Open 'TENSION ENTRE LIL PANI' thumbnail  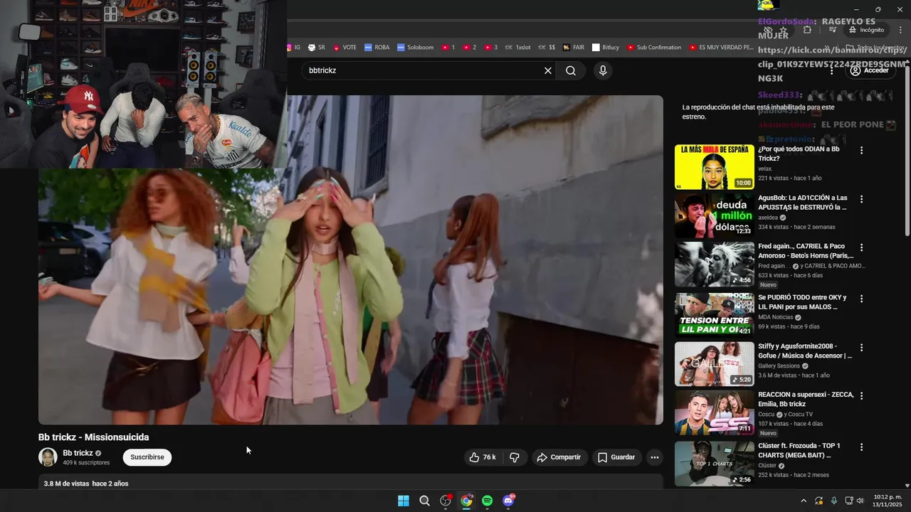click(x=715, y=315)
